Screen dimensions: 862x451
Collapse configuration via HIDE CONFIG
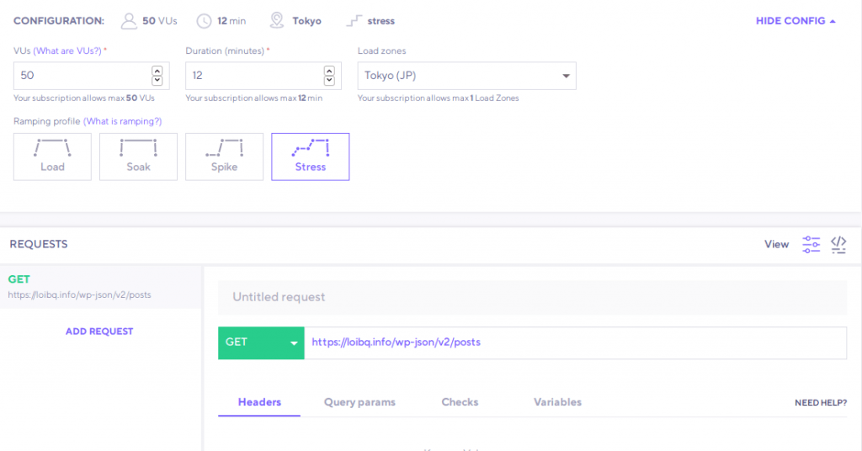tap(795, 21)
